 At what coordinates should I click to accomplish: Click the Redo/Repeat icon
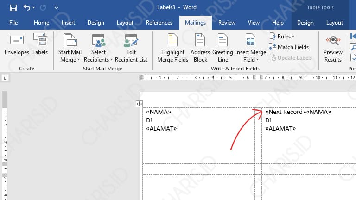pyautogui.click(x=43, y=8)
